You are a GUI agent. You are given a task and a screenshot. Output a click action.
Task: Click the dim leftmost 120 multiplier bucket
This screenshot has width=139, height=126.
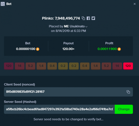[x=9, y=66]
